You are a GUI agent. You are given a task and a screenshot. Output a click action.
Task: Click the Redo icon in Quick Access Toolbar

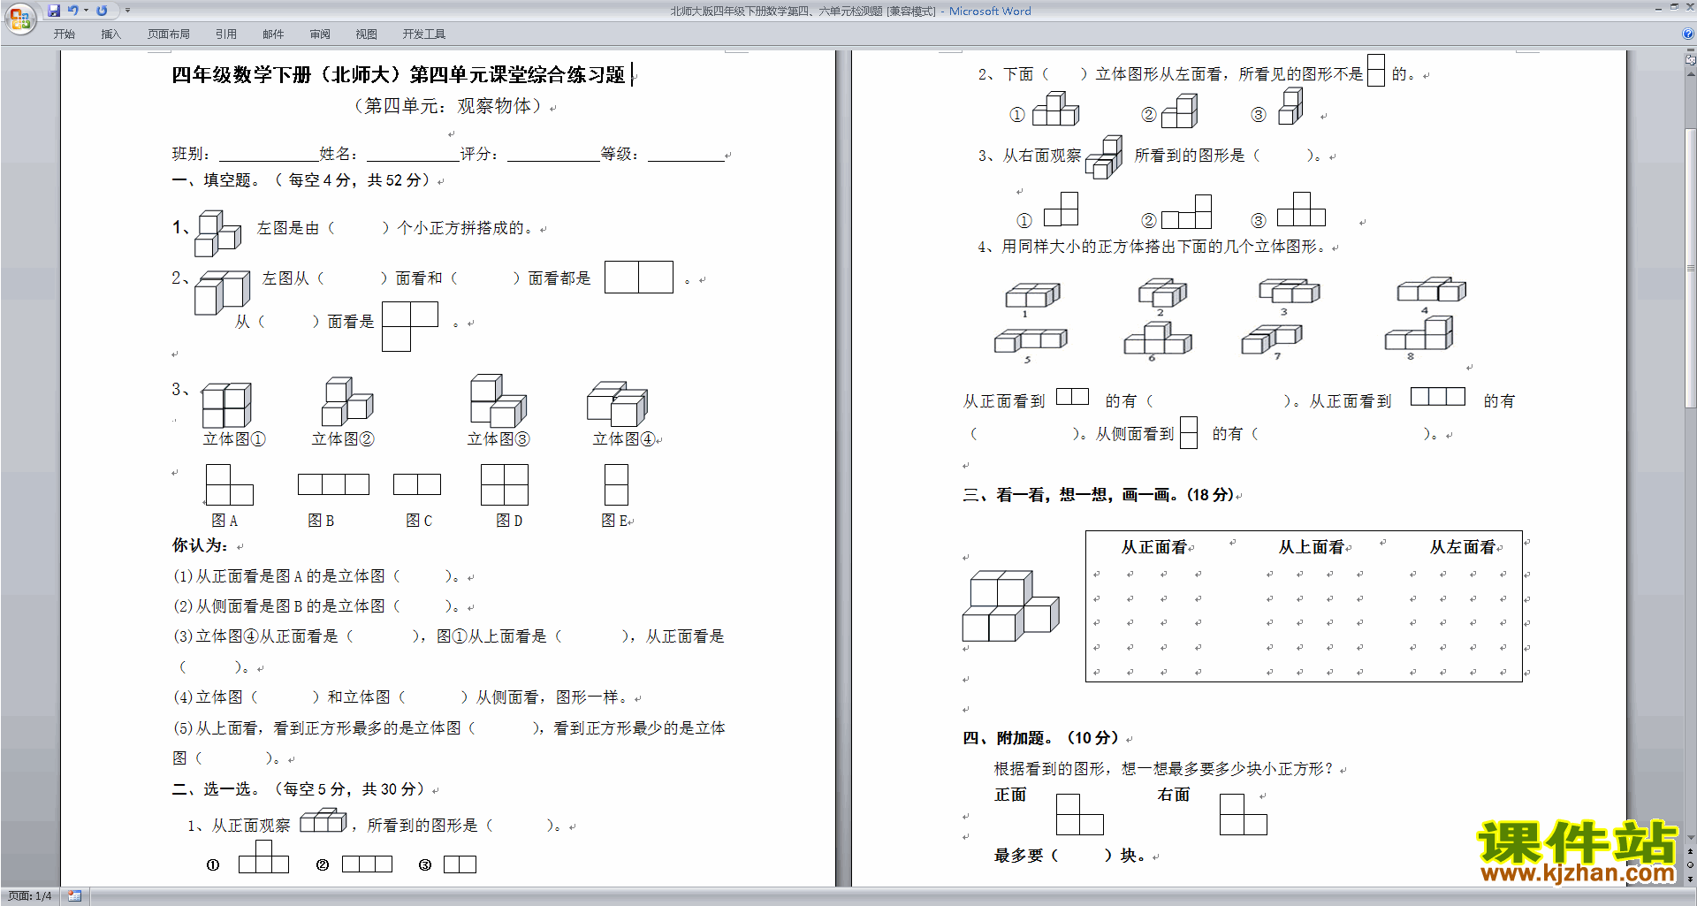point(102,11)
